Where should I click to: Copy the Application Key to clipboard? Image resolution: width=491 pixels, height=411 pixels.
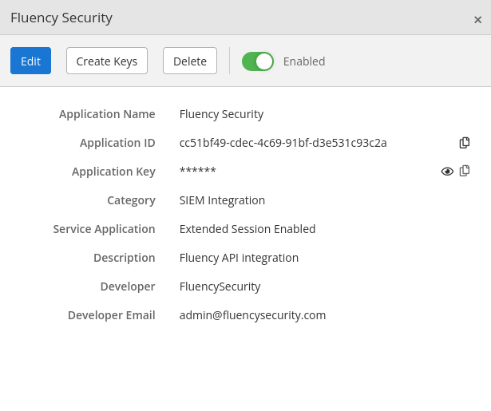(x=465, y=171)
